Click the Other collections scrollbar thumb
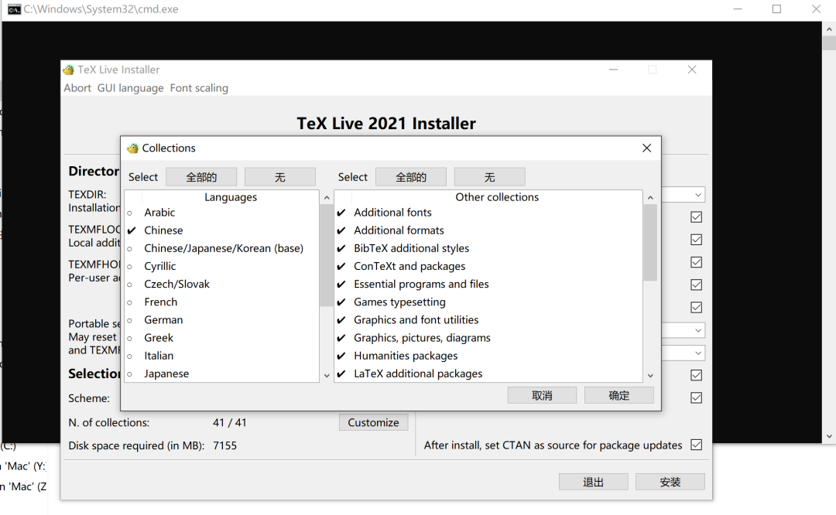836x515 pixels. [x=650, y=242]
